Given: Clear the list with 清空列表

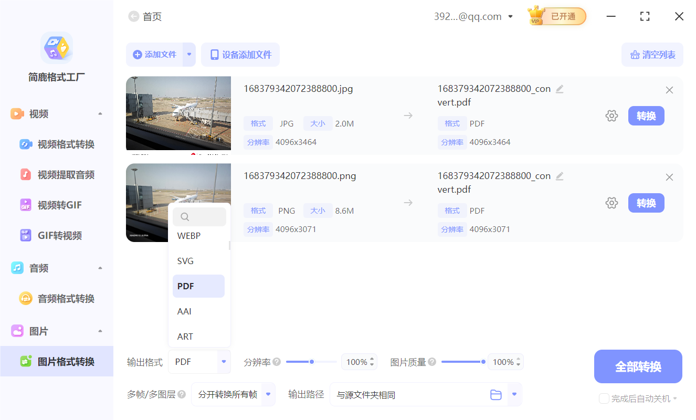Looking at the screenshot, I should click(x=652, y=55).
